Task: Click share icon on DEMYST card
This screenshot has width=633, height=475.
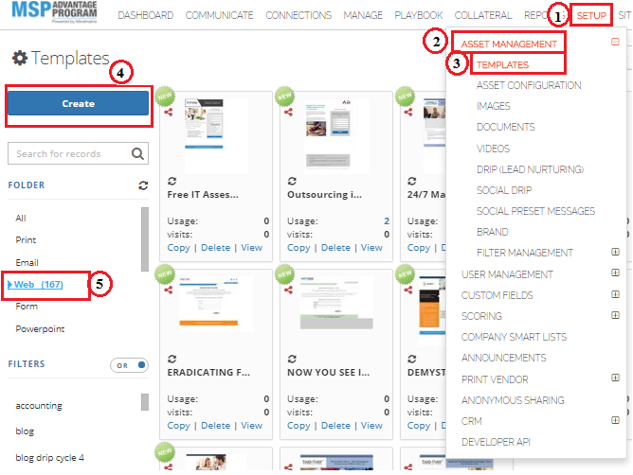Action: click(408, 290)
